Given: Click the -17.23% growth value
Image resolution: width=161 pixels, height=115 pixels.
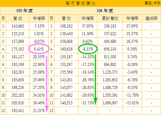Looking at the screenshot, I should click(x=87, y=64).
